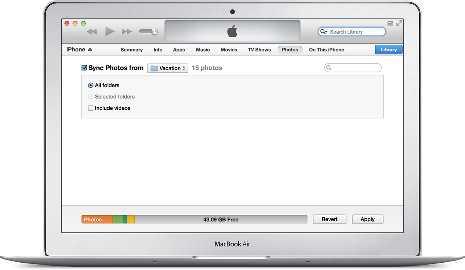Viewport: 465px width, 270px height.
Task: Click the play button
Action: pyautogui.click(x=110, y=31)
